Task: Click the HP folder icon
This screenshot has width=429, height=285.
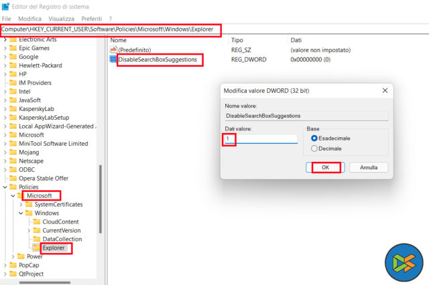Action: pyautogui.click(x=13, y=74)
